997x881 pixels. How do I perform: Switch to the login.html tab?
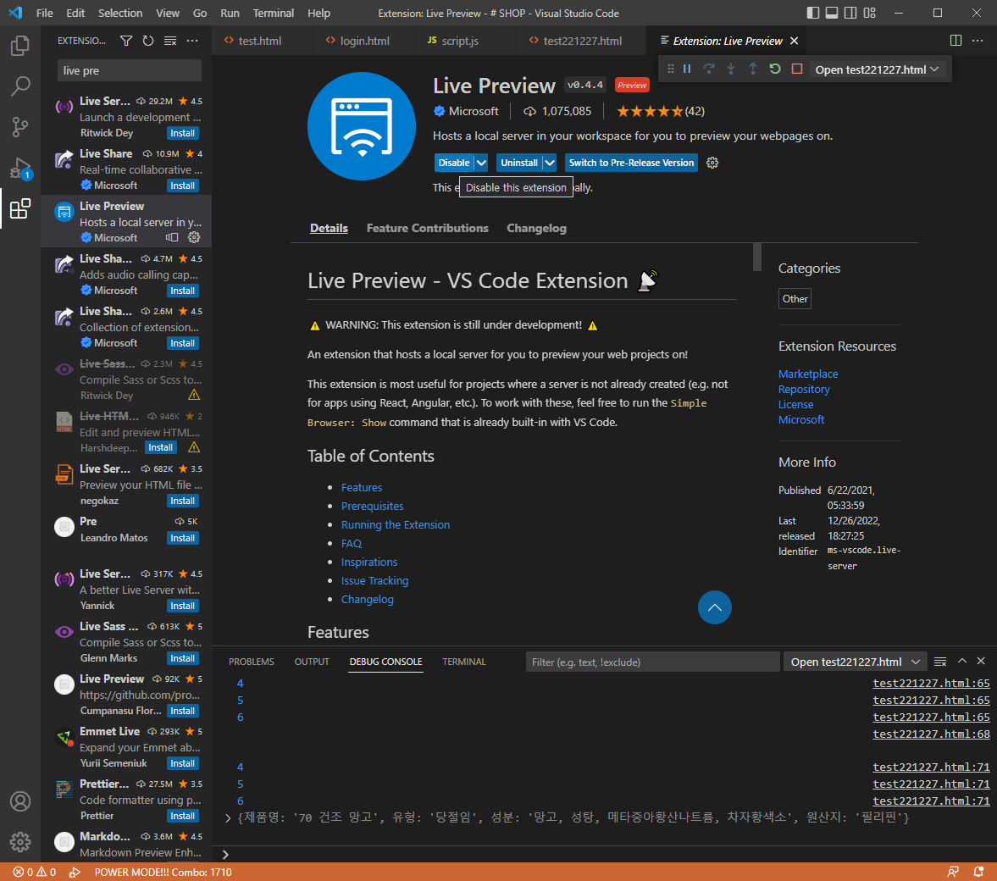pyautogui.click(x=363, y=41)
